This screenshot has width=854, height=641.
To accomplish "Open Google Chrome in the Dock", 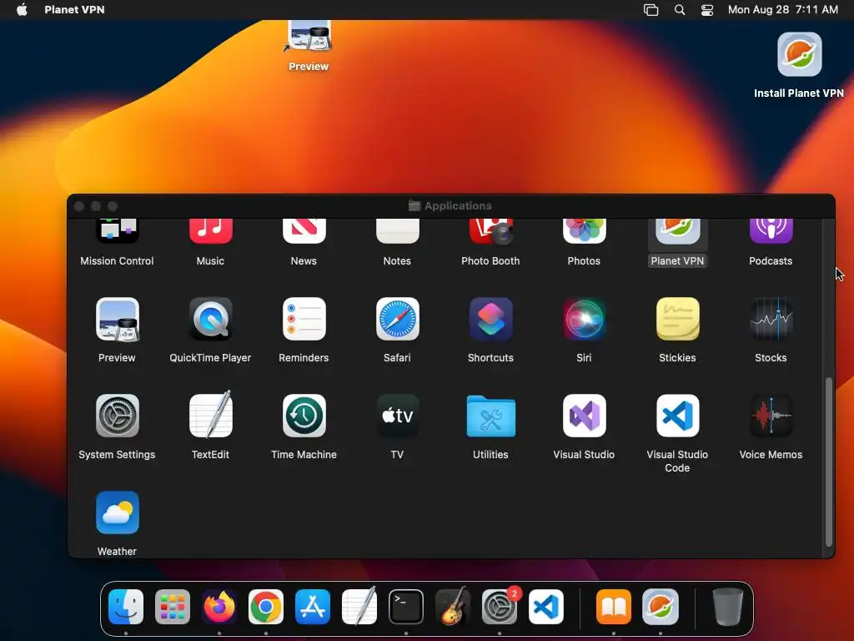I will tap(266, 607).
